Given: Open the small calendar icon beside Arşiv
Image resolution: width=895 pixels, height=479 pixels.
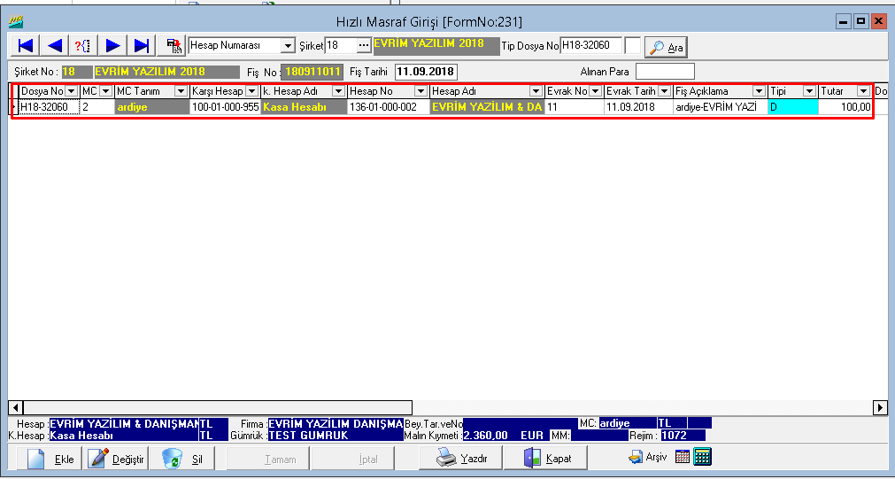Looking at the screenshot, I should click(683, 457).
